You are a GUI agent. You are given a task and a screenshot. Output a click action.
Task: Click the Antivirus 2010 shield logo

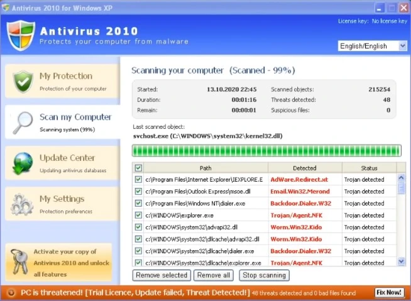click(21, 35)
